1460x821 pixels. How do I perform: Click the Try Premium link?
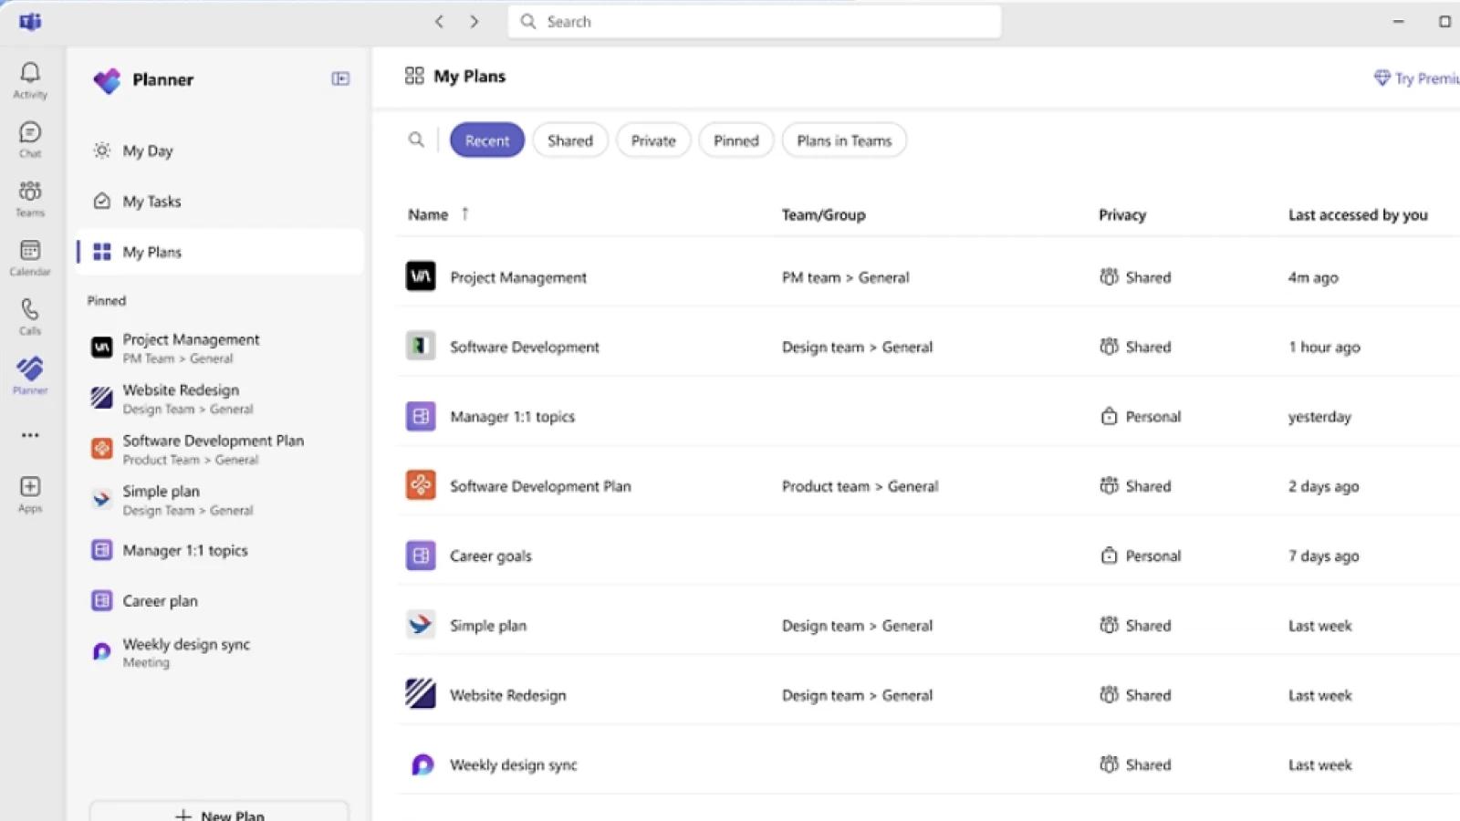coord(1417,78)
